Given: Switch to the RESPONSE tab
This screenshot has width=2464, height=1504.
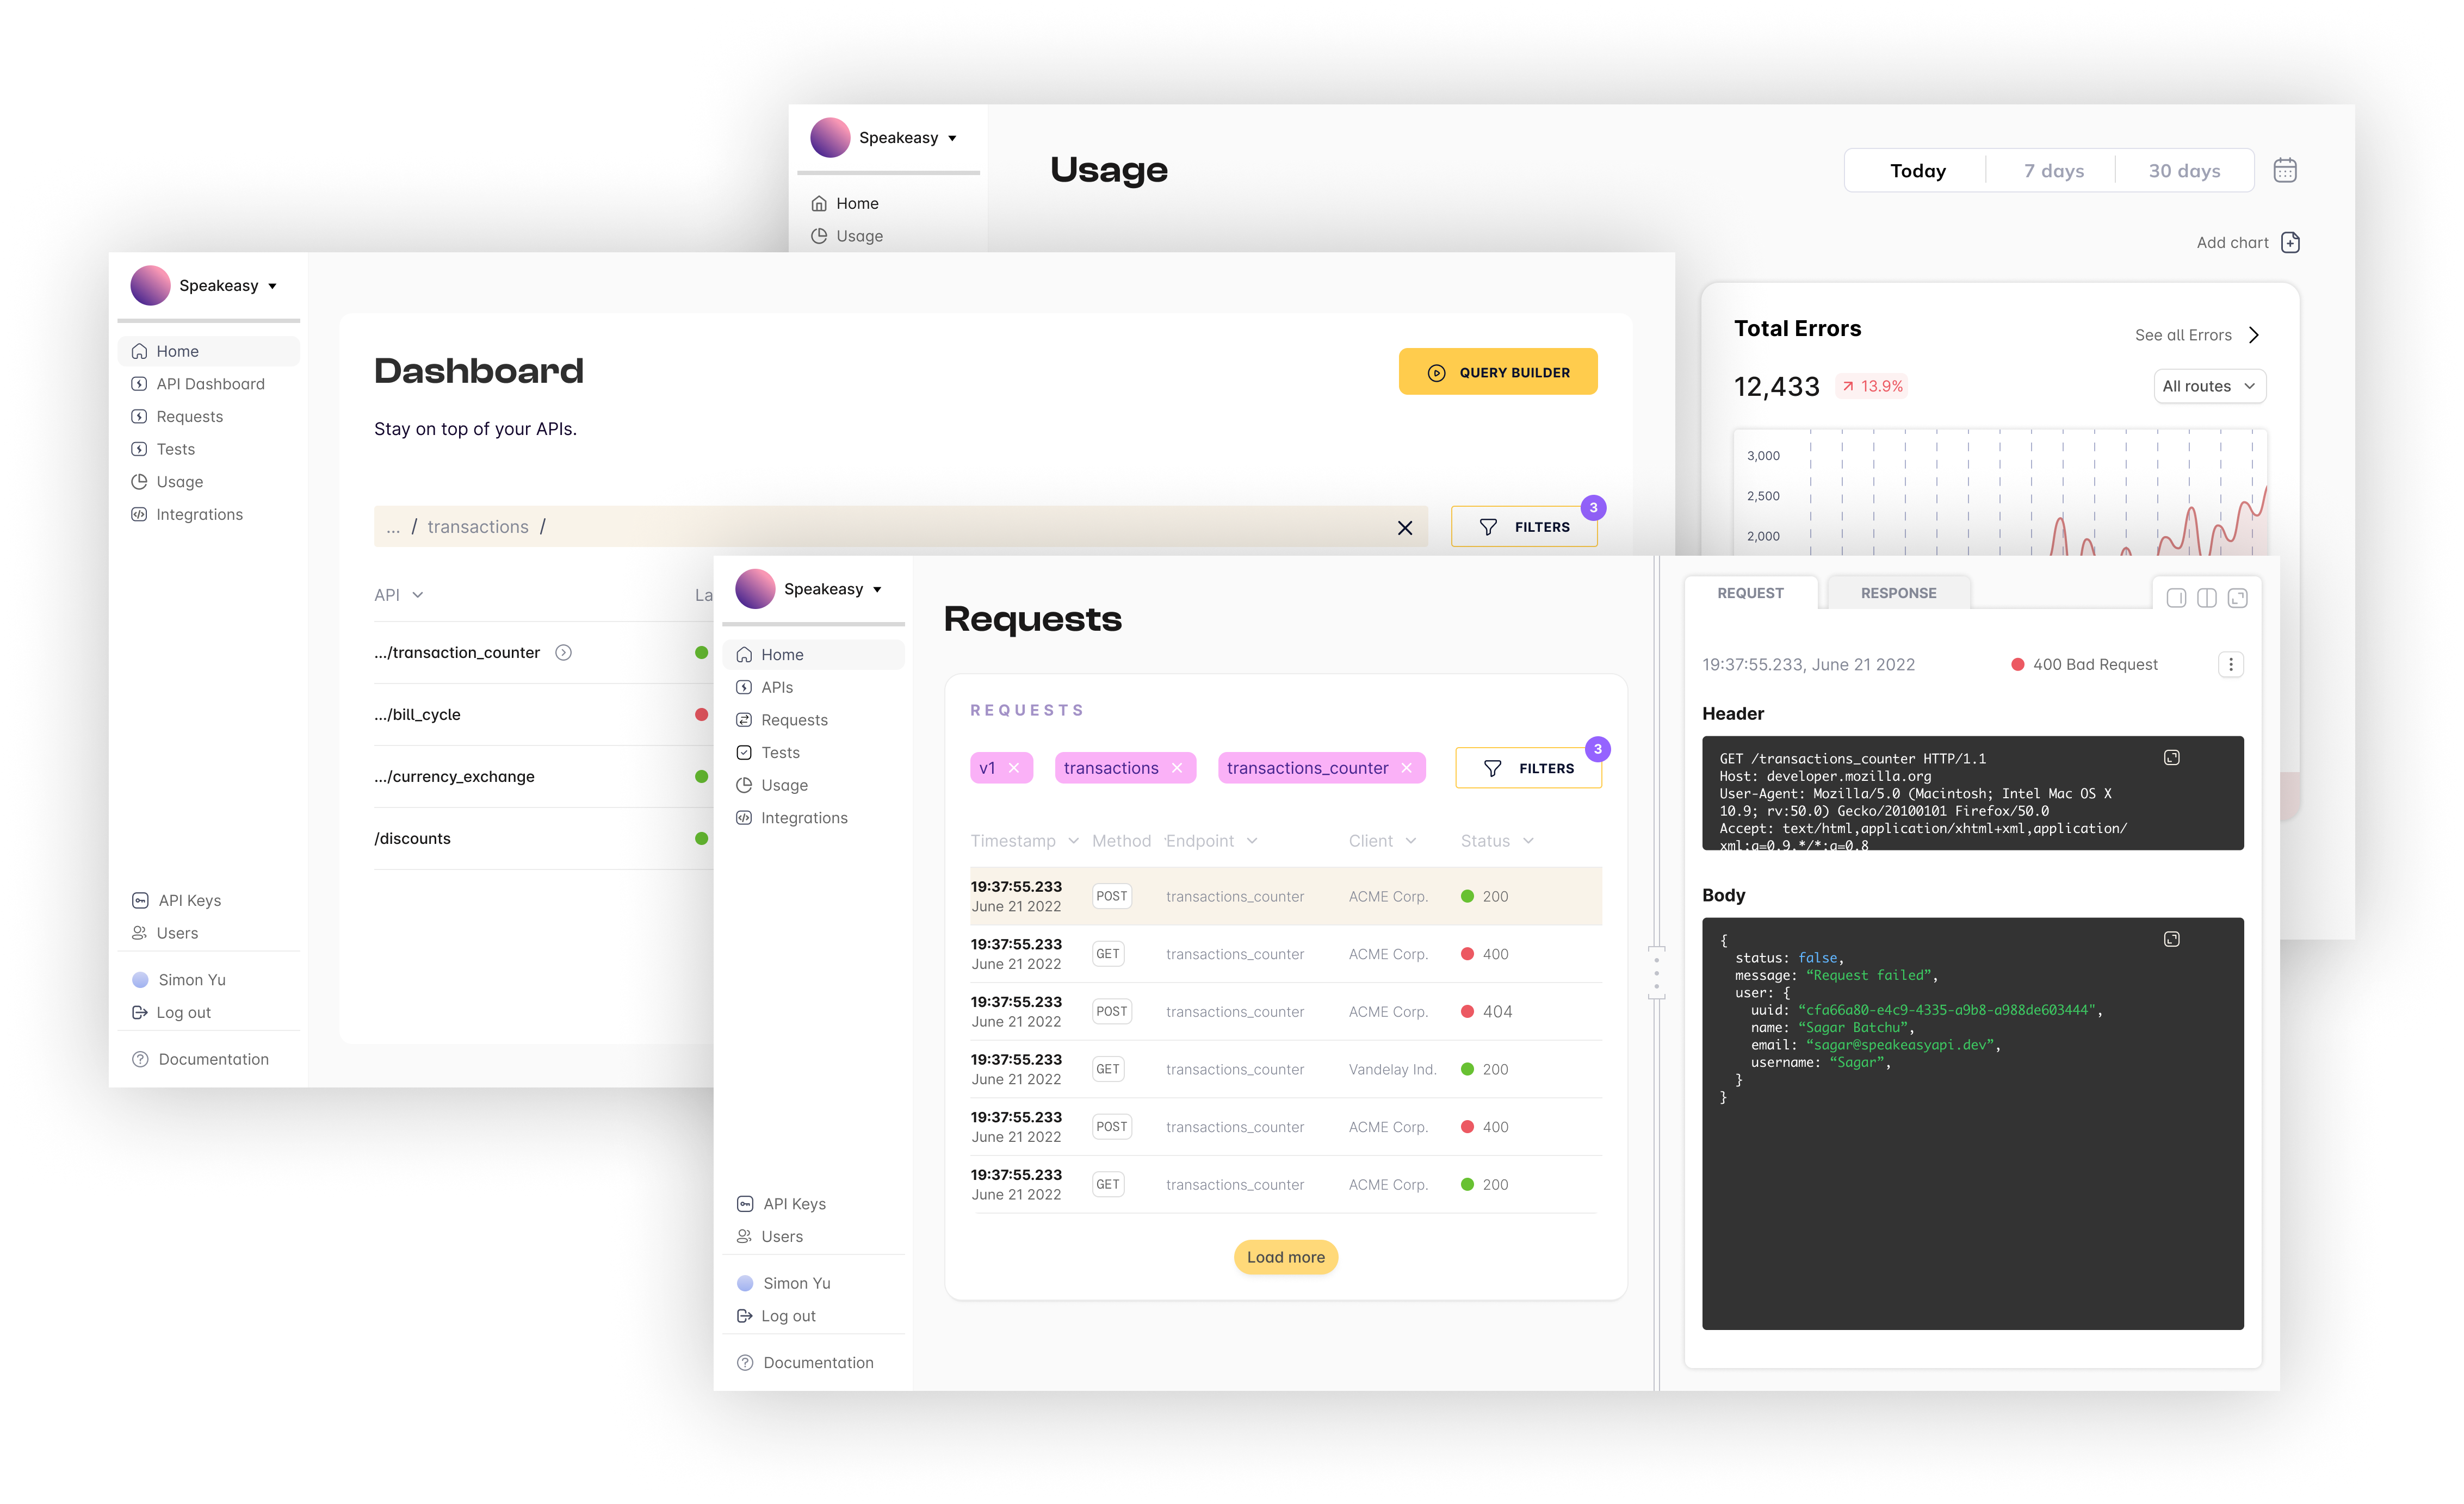Looking at the screenshot, I should pyautogui.click(x=1898, y=594).
